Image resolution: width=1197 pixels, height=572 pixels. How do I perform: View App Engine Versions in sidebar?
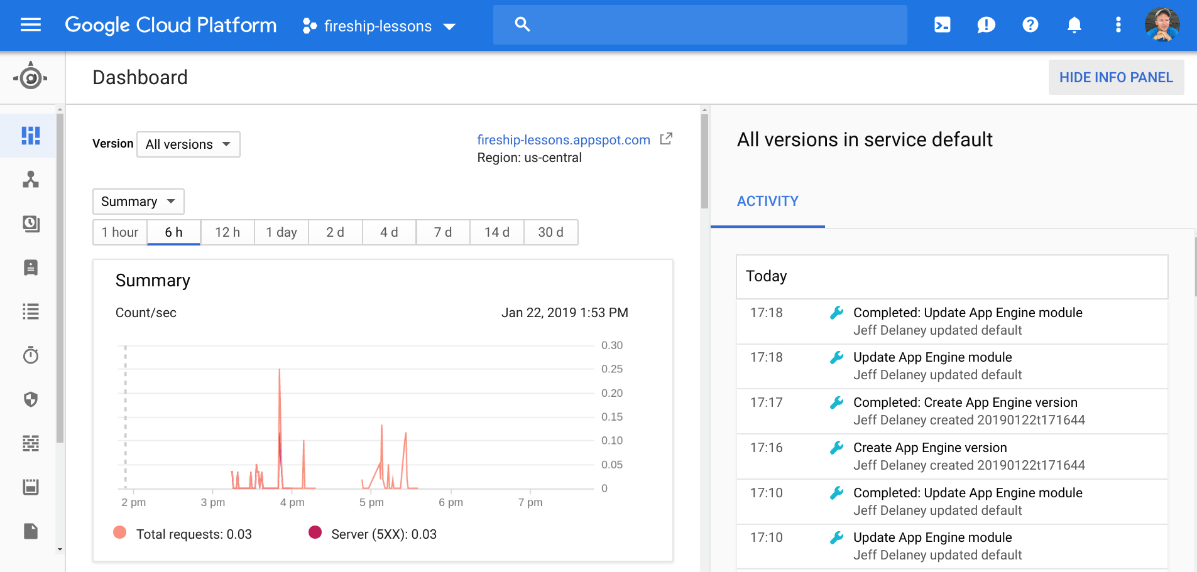point(30,224)
